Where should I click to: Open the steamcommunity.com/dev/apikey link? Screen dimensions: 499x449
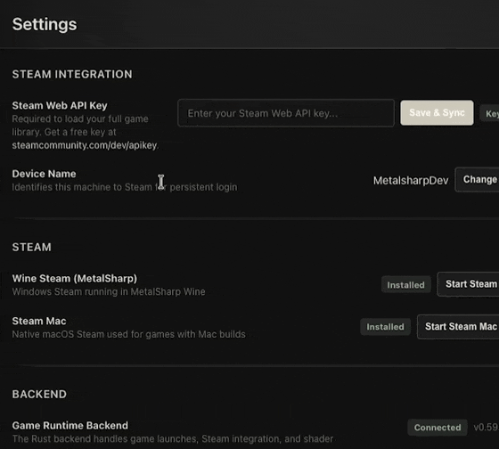[x=85, y=145]
